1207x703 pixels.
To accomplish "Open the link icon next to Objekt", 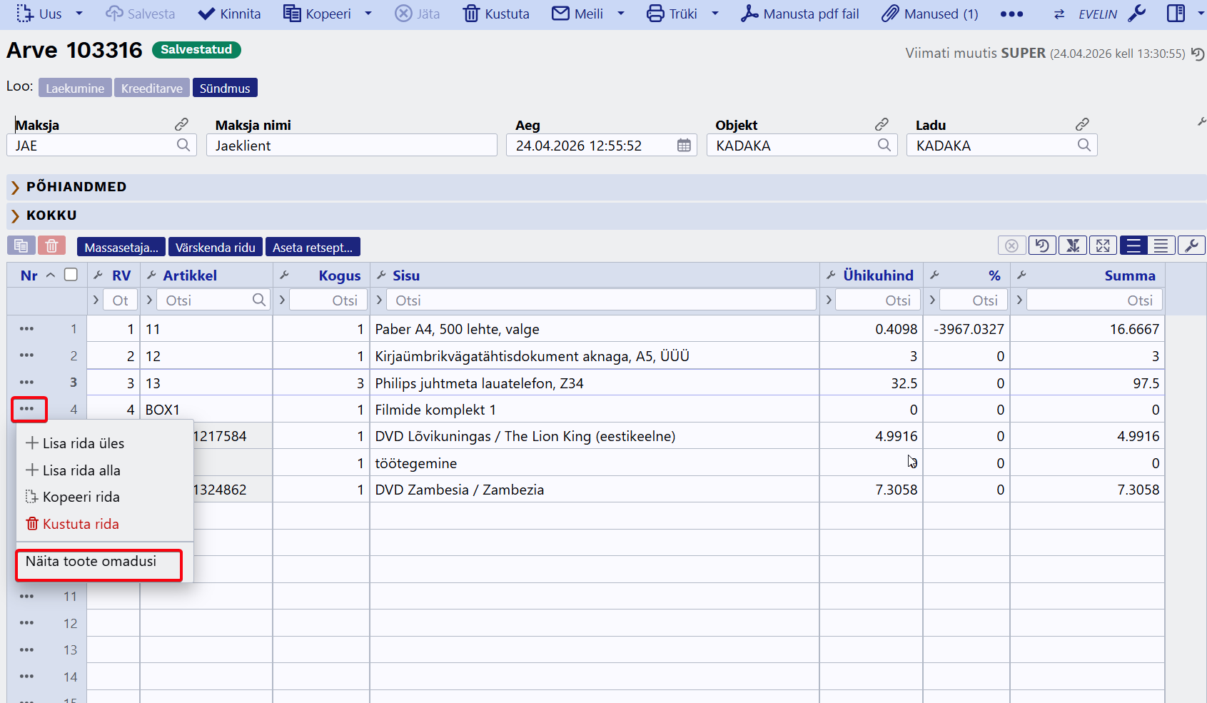I will tap(882, 124).
